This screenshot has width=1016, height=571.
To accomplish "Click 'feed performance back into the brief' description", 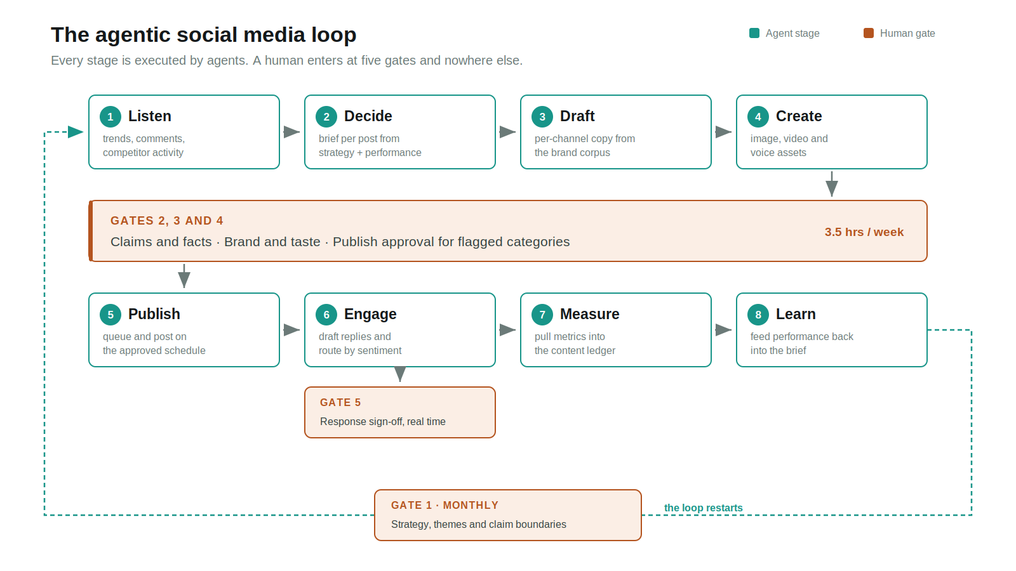I will point(802,343).
